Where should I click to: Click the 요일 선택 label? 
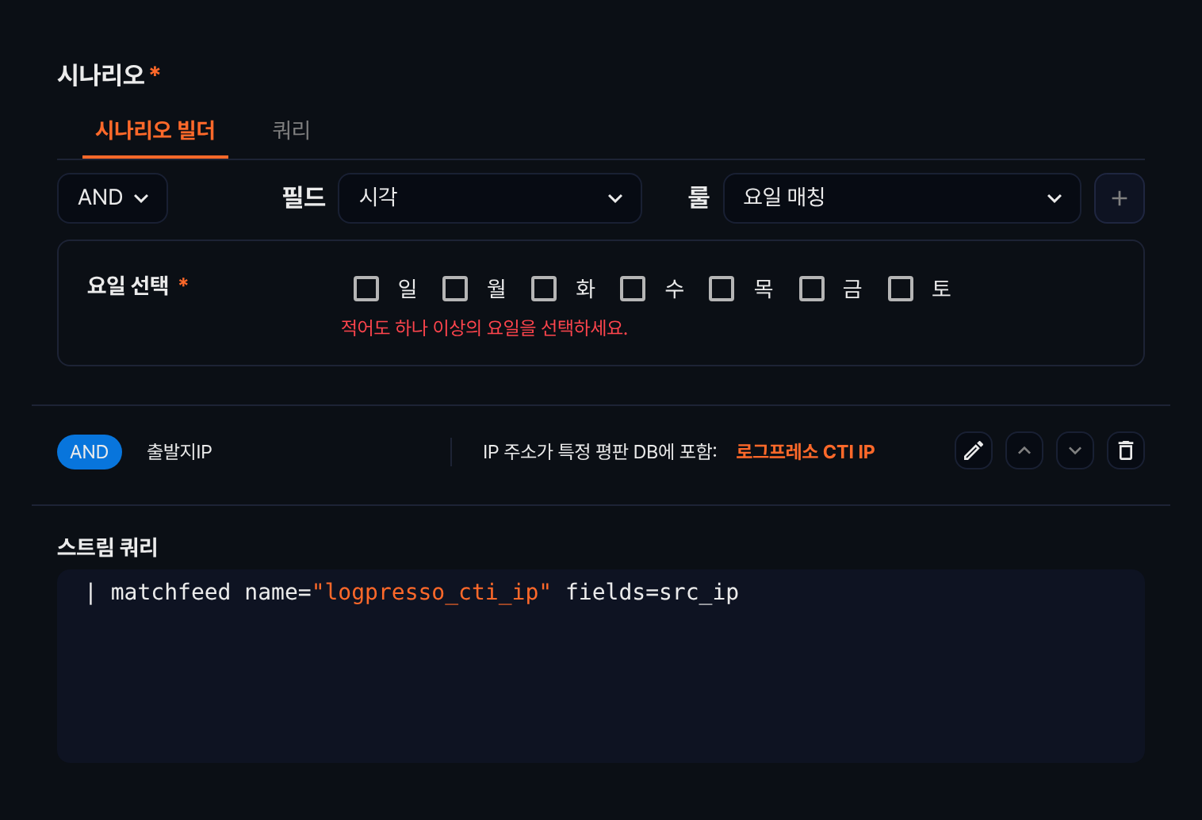(128, 285)
